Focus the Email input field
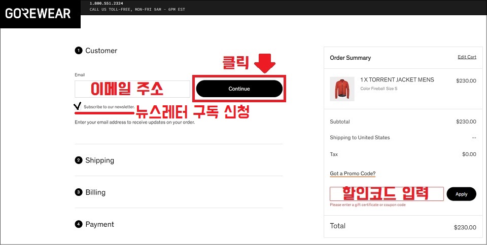The height and width of the screenshot is (245, 487). [132, 89]
